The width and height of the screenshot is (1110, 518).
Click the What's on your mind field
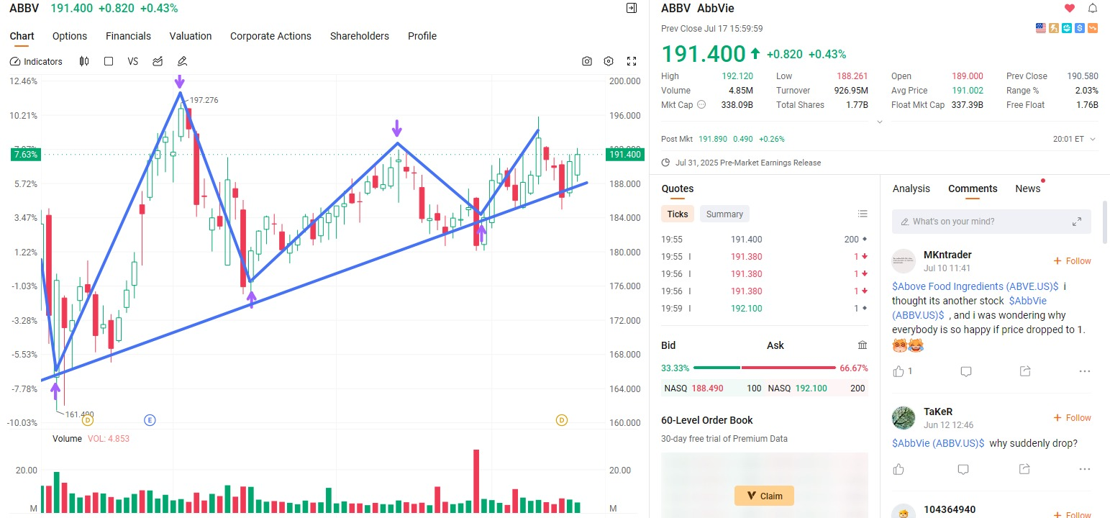tap(991, 222)
